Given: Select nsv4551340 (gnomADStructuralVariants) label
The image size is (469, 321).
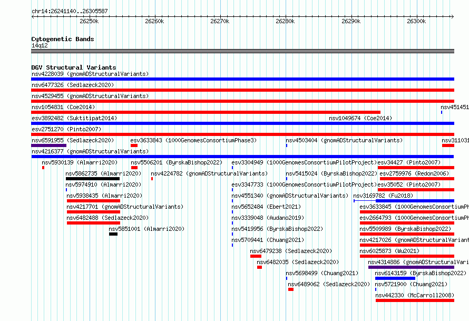Looking at the screenshot, I should point(290,196).
